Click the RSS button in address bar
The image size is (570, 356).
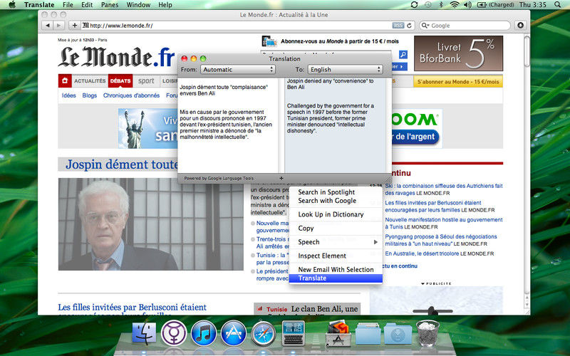pos(398,26)
